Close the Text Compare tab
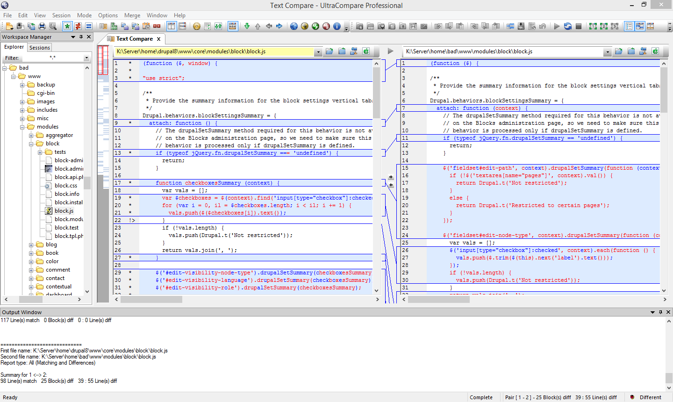Viewport: 673px width, 402px height. tap(159, 39)
